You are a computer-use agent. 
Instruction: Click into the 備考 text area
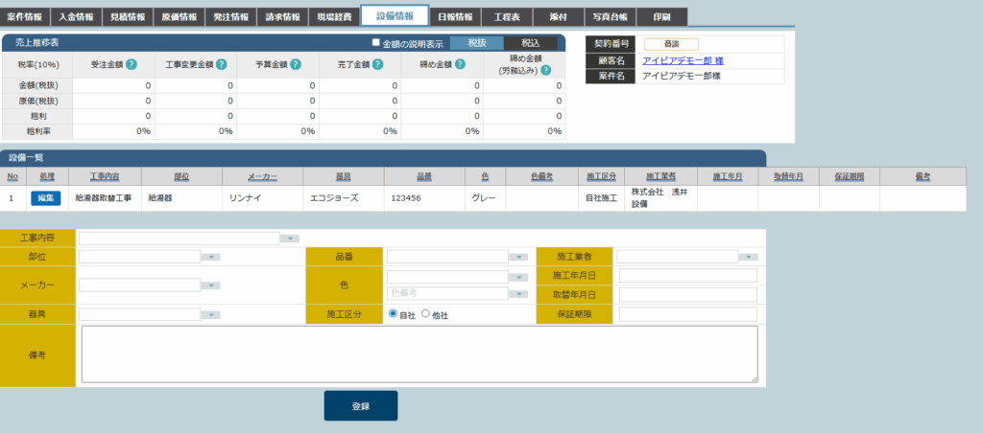tap(420, 354)
